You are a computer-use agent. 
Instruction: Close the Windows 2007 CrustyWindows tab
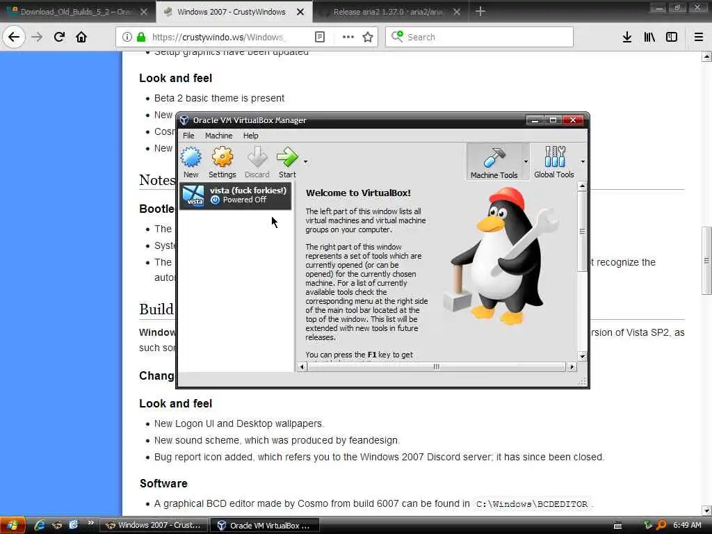(300, 12)
